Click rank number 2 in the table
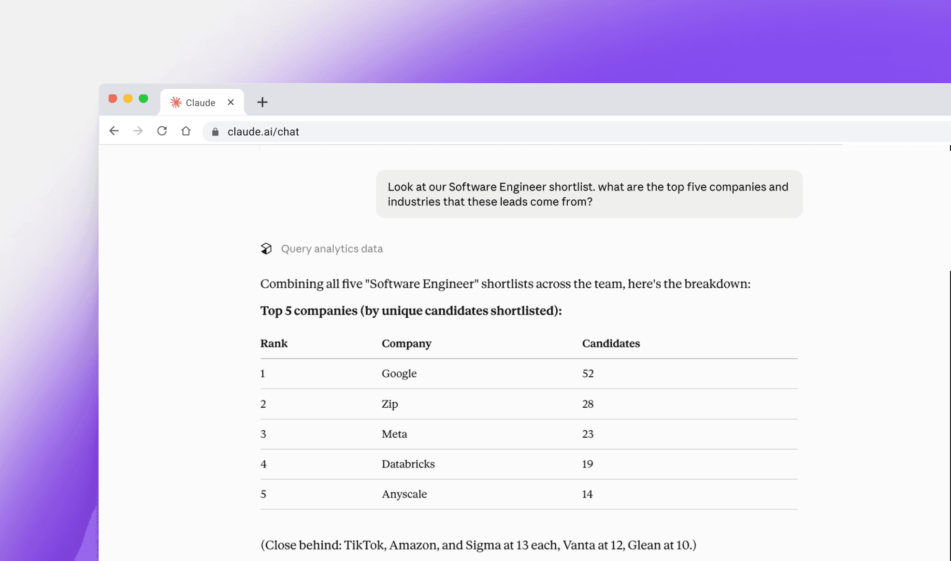951x561 pixels. pos(263,404)
